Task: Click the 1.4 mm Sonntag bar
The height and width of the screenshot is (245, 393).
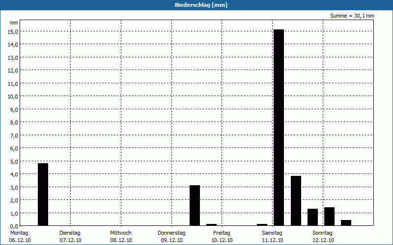Action: [x=329, y=217]
